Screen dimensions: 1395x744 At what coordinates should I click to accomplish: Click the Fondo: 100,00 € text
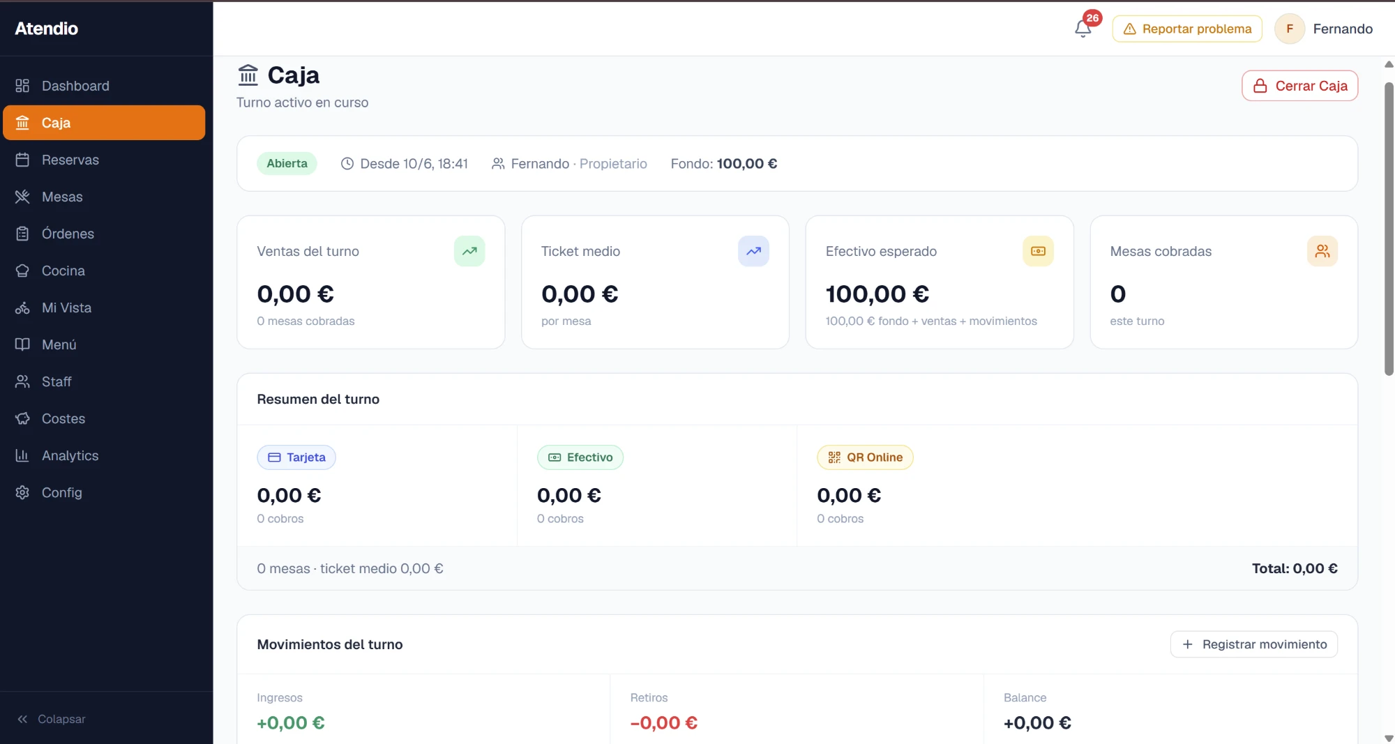coord(724,164)
